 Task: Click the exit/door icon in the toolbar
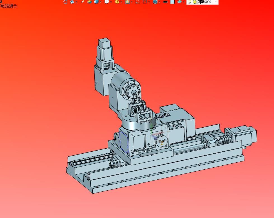click(65, 2)
